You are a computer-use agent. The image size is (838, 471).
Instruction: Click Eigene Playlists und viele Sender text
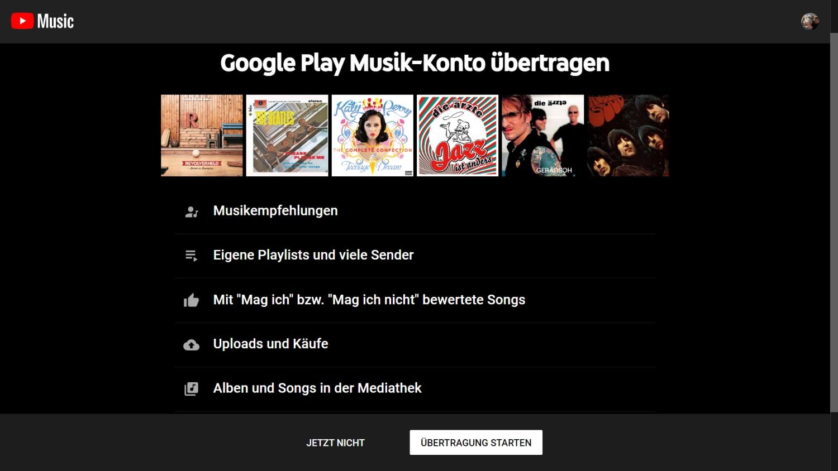tap(313, 255)
